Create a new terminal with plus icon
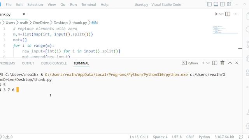Screen dimensions: 249x140 coord(203,63)
